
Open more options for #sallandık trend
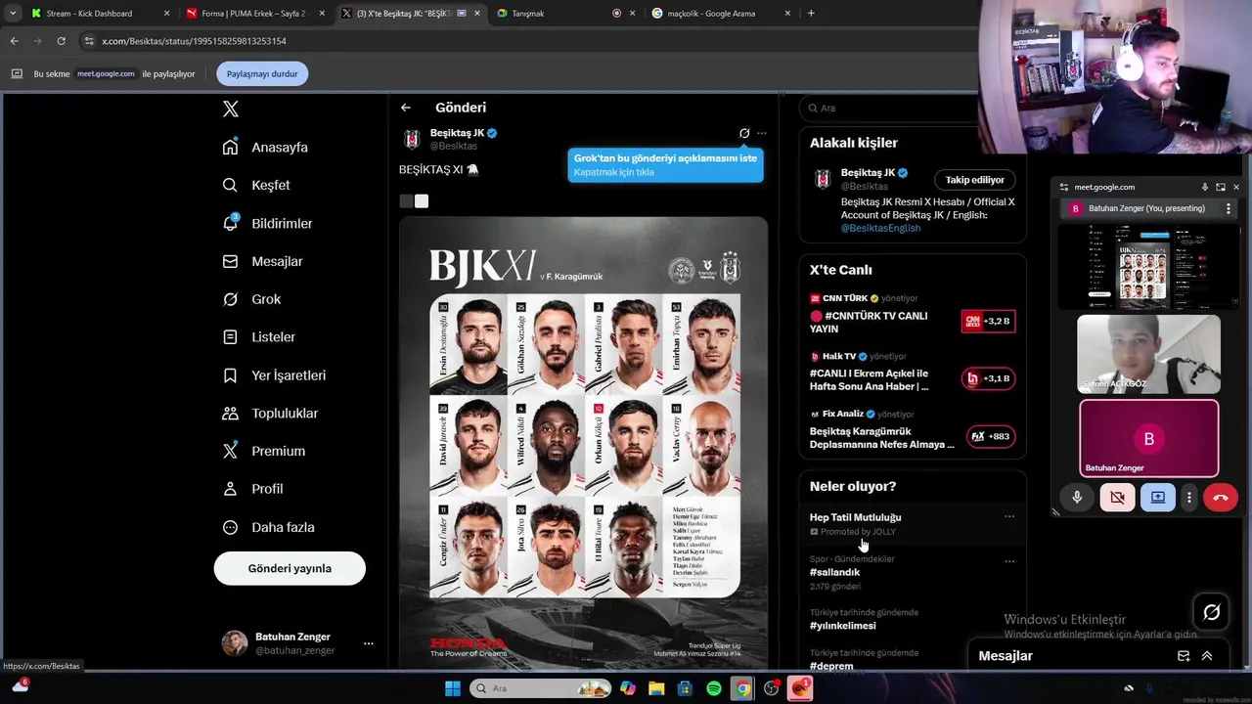pos(1009,561)
